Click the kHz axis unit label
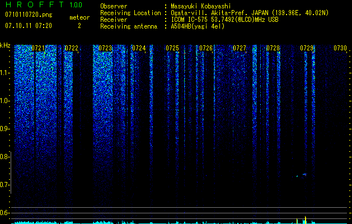The width and height of the screenshot is (352, 224). tap(5, 45)
